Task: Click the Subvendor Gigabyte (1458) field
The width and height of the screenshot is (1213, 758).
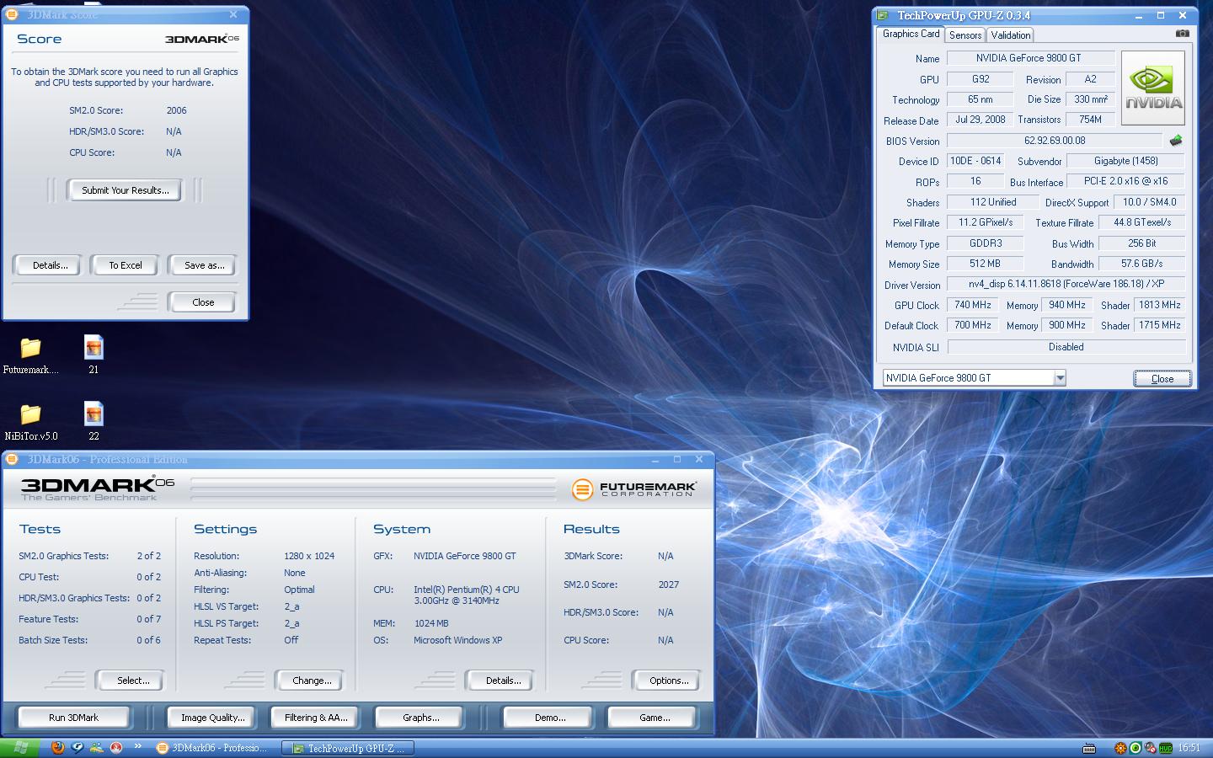Action: point(1125,161)
